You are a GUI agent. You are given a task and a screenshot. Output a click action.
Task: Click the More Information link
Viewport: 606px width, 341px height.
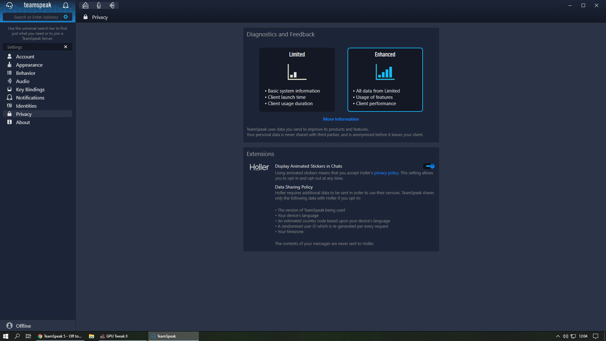click(341, 119)
